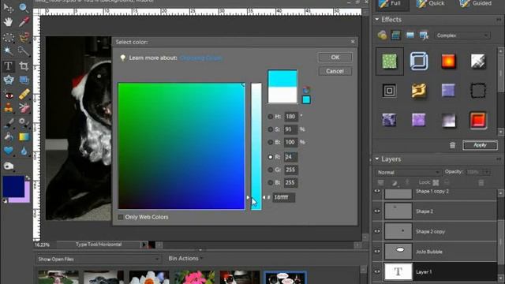The height and width of the screenshot is (284, 505).
Task: Select the Magic Wand tool
Action: point(9,50)
